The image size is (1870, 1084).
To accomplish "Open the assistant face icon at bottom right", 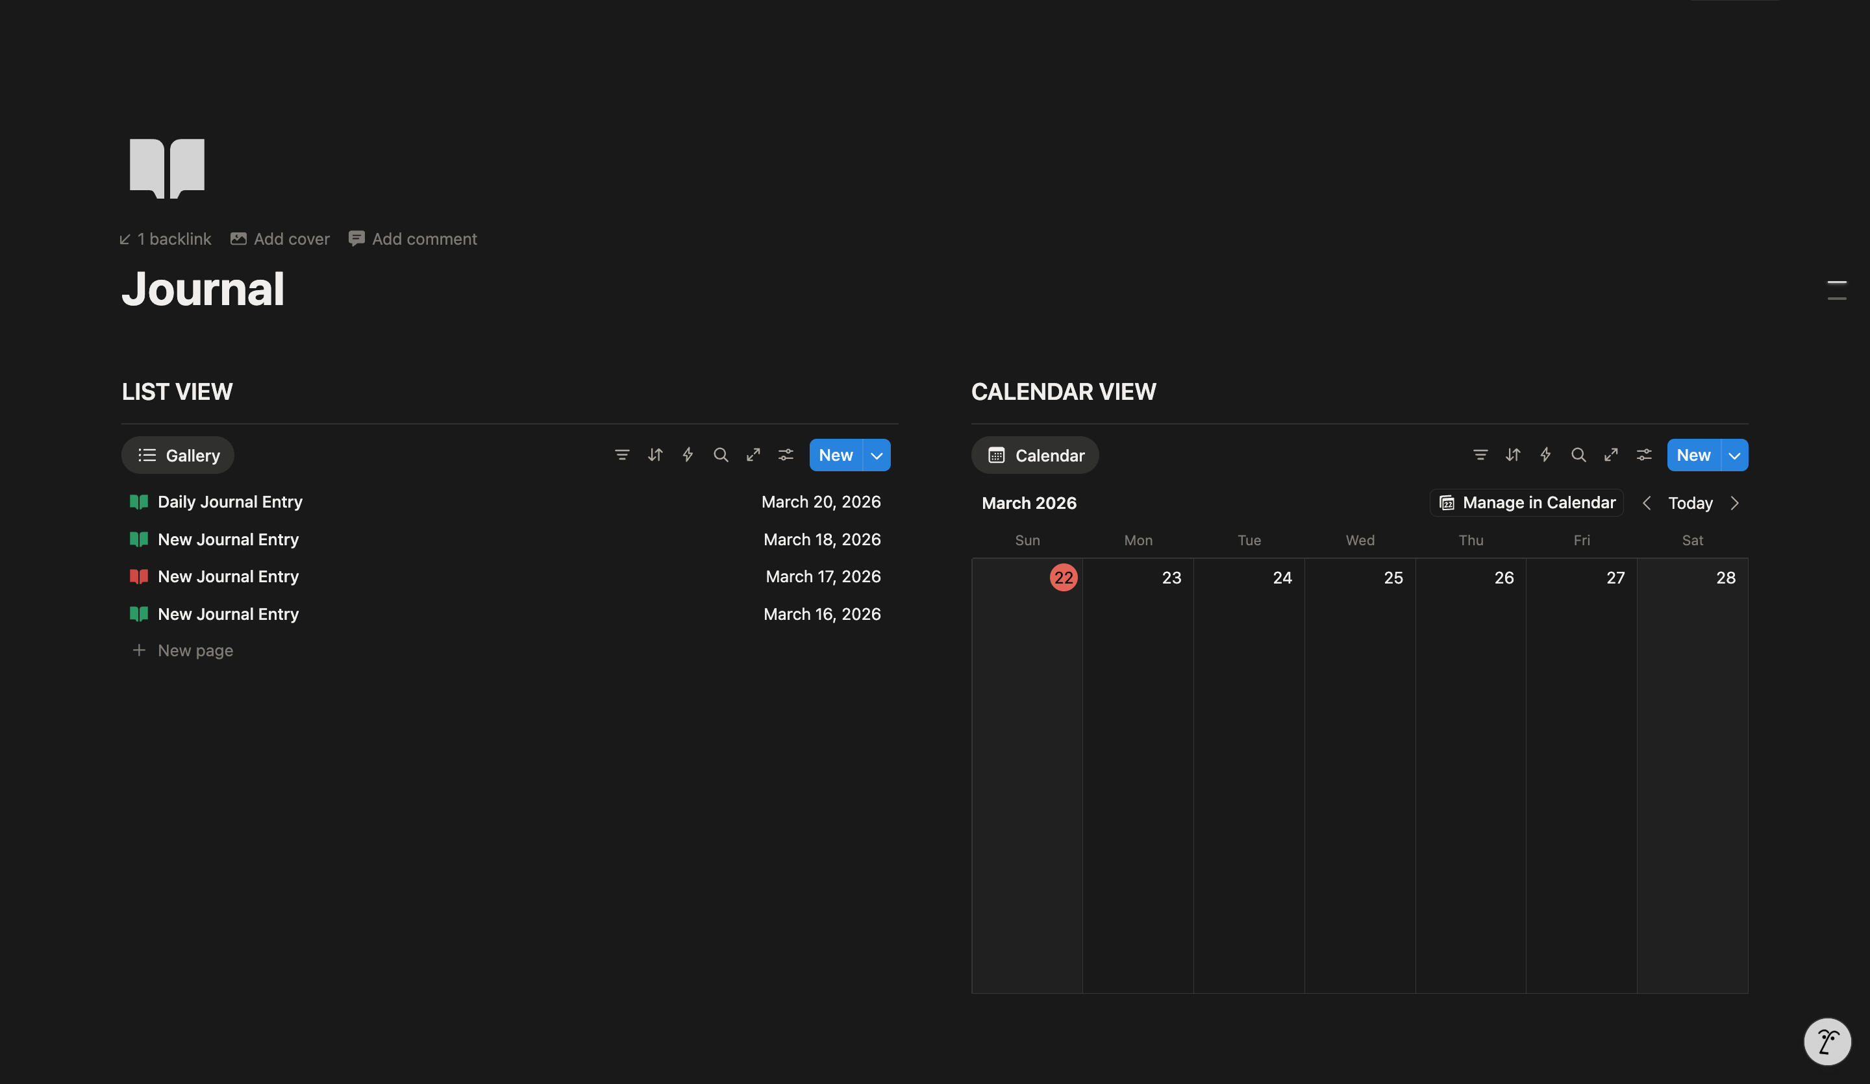I will [1827, 1041].
